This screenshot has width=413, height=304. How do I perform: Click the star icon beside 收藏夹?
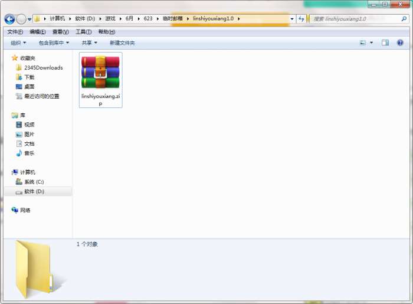point(15,58)
